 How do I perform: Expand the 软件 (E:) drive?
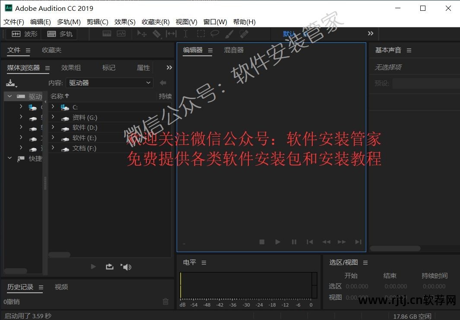53,138
